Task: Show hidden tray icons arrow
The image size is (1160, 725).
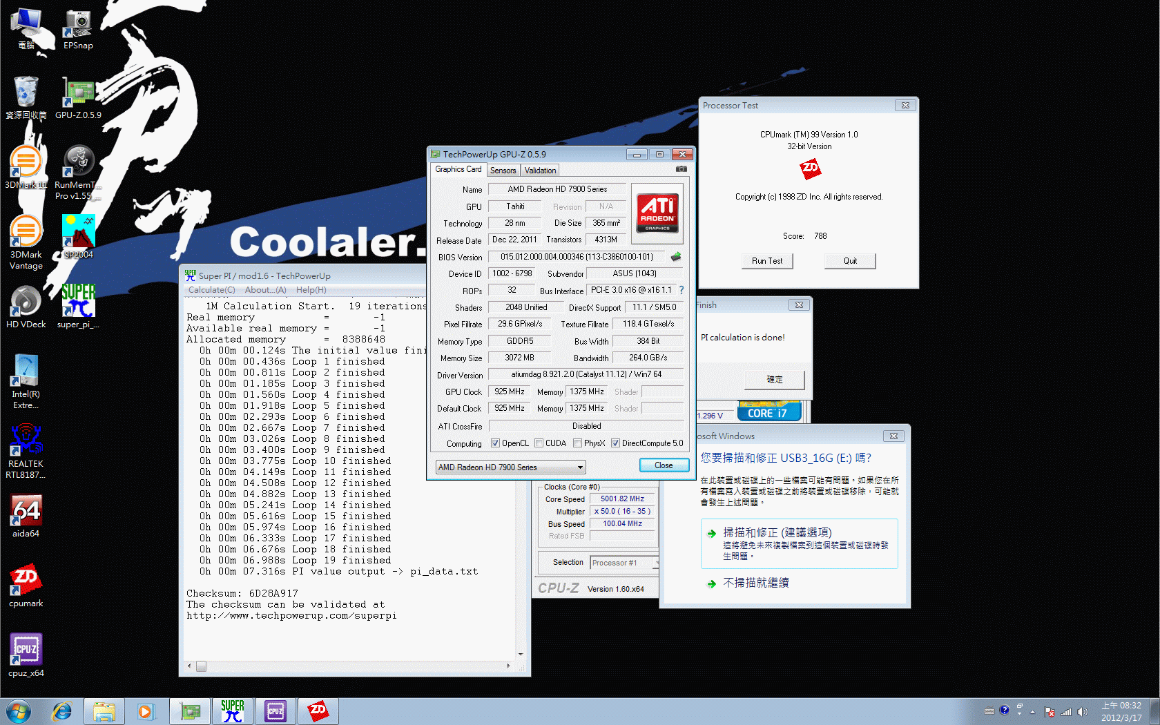Action: click(x=1033, y=712)
